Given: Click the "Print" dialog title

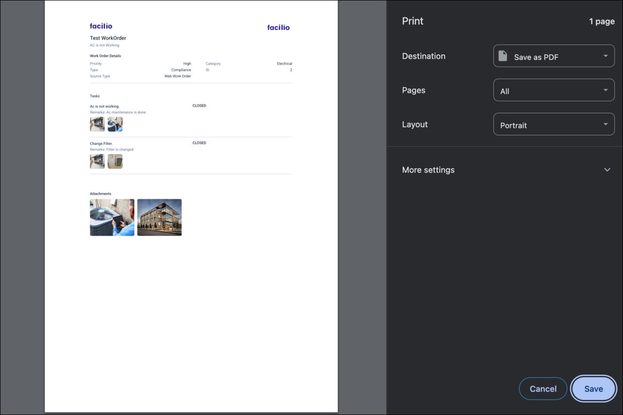Looking at the screenshot, I should point(413,21).
